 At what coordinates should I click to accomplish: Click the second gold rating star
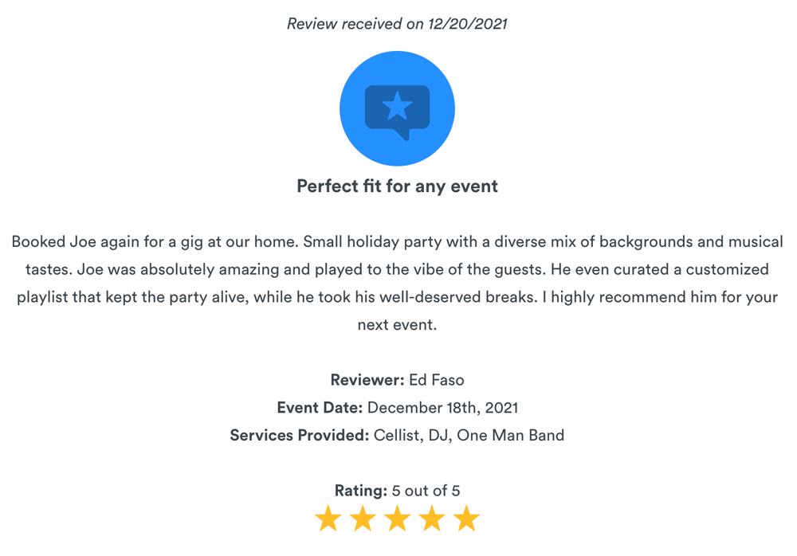pos(363,519)
